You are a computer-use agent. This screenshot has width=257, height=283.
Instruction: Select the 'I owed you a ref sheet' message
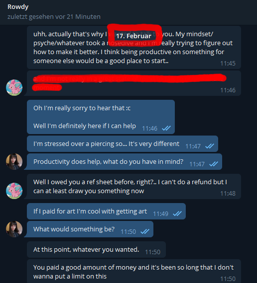(134, 187)
